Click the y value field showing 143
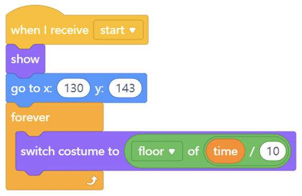This screenshot has width=302, height=196. [125, 88]
